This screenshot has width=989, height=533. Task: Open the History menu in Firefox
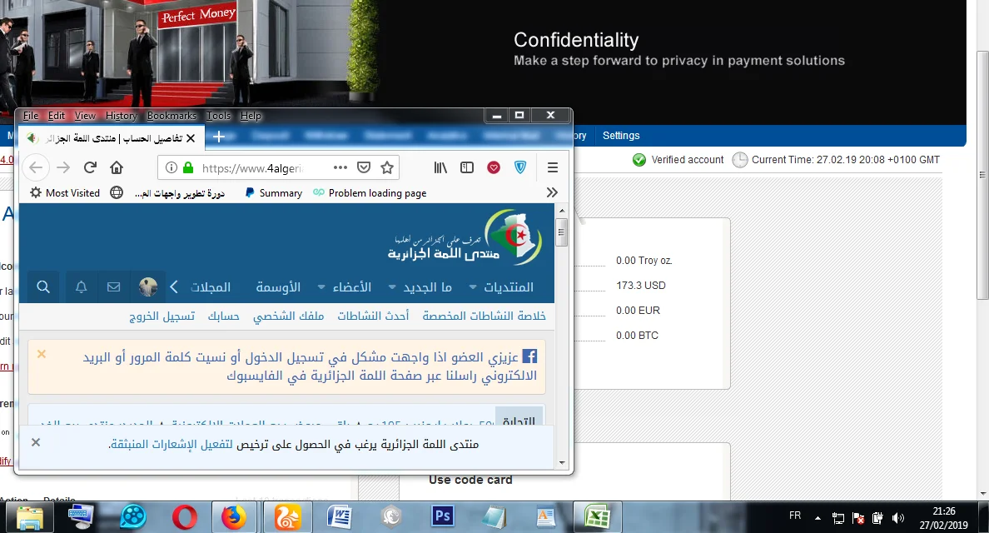(x=122, y=116)
